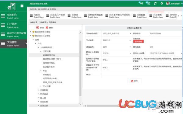Select 文档管理 in the sidebar
This screenshot has width=183, height=114.
pyautogui.click(x=13, y=44)
